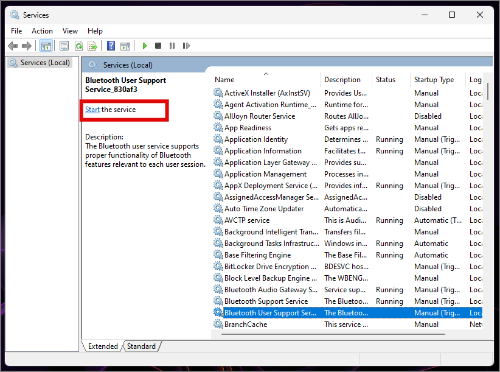Switch to the Extended tab
This screenshot has width=500, height=372.
coord(103,346)
